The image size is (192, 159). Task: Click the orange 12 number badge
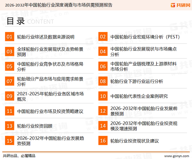(103, 111)
